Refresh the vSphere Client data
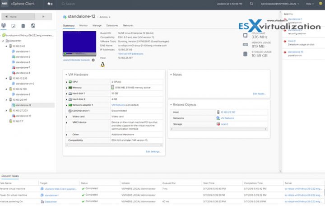Viewport: 325px width, 206px height. point(251,4)
